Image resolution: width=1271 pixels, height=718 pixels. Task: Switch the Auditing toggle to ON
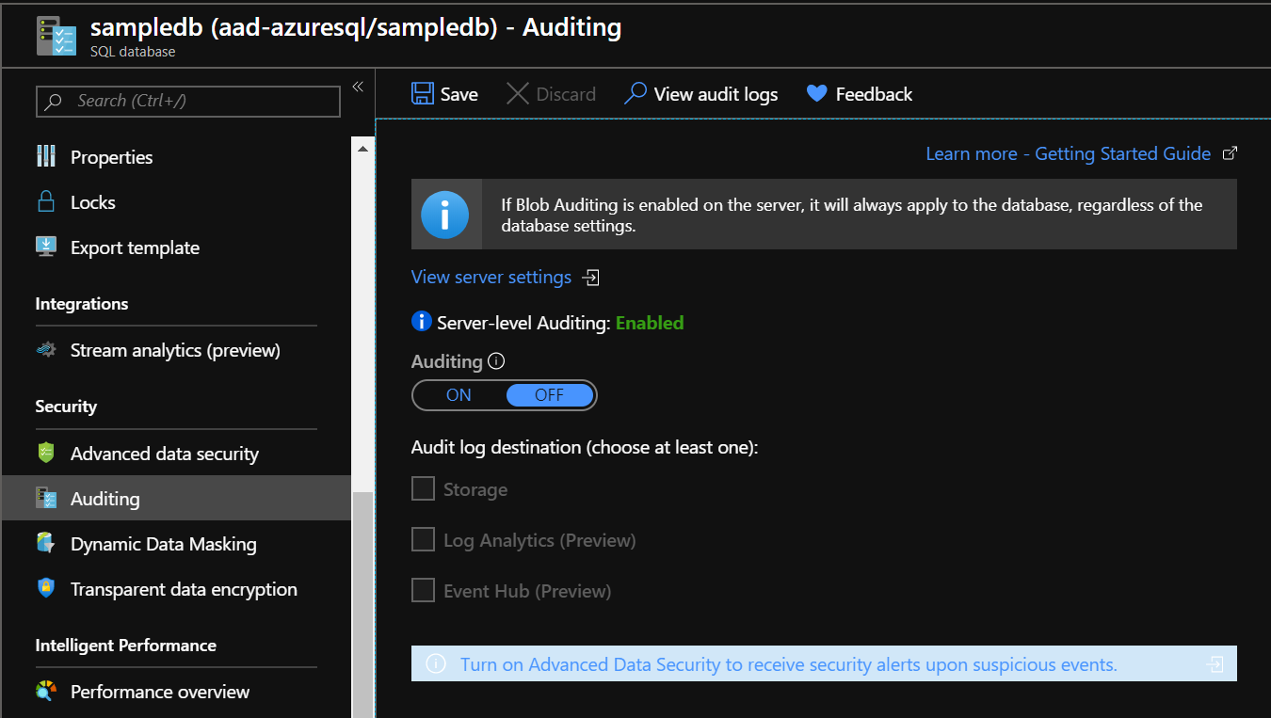point(459,394)
